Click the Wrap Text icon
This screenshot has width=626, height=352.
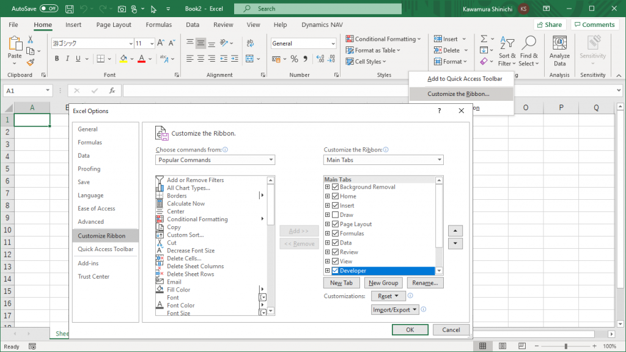[250, 43]
